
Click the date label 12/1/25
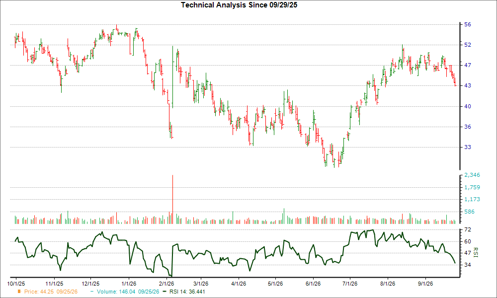[x=90, y=284]
